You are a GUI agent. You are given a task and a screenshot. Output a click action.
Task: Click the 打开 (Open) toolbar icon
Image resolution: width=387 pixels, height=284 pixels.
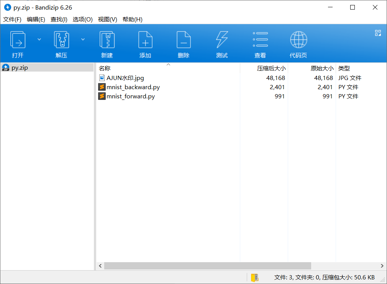[x=18, y=43]
